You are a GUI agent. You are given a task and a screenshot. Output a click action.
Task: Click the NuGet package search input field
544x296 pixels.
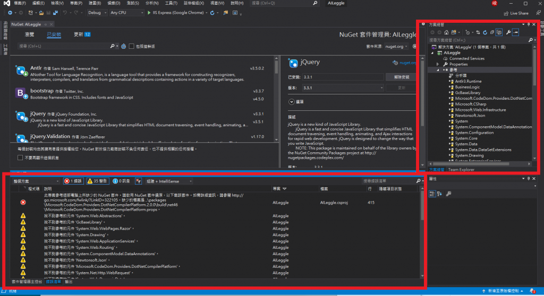64,46
